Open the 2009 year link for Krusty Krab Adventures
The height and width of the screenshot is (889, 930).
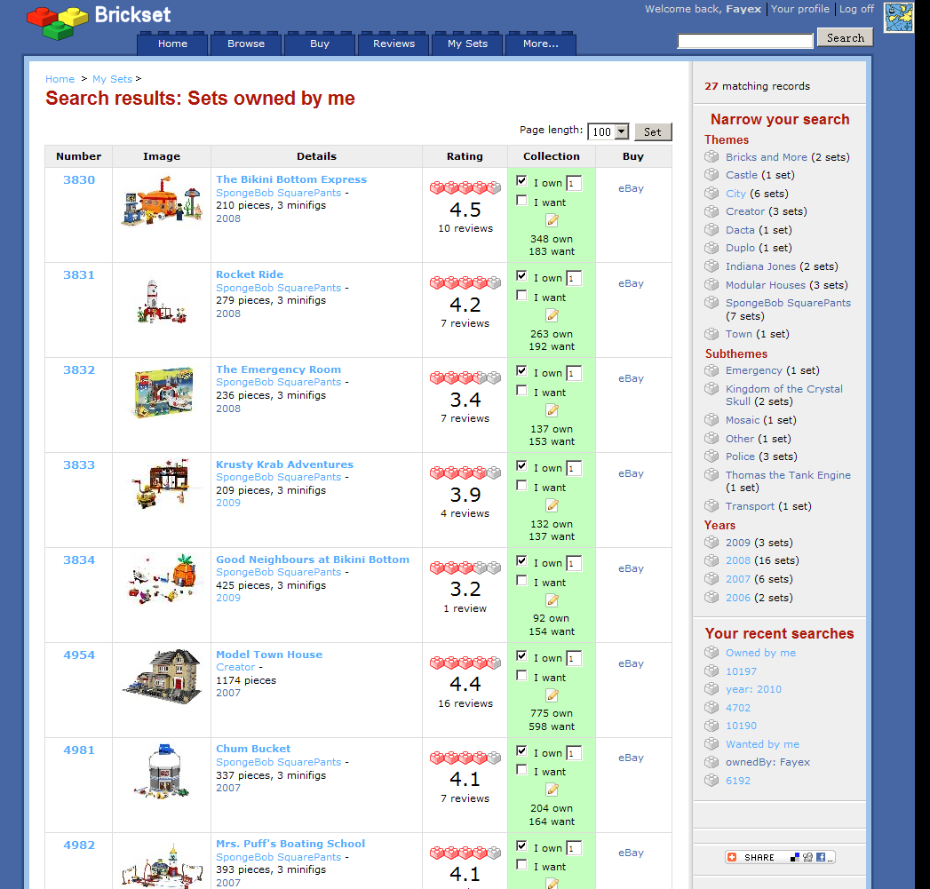228,503
